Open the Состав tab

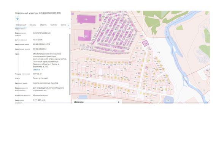coord(63,25)
